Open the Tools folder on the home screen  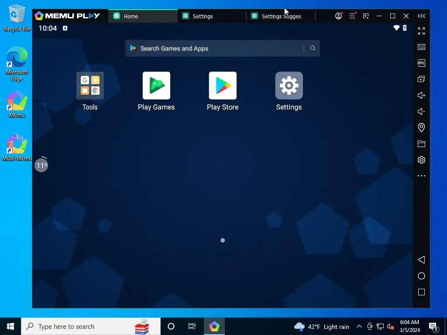90,85
